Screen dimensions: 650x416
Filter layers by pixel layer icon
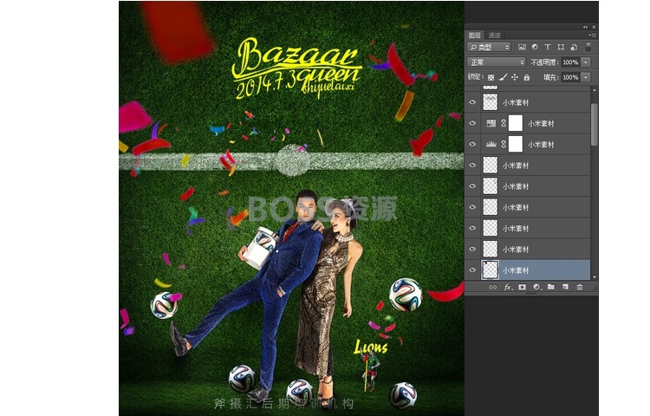pyautogui.click(x=522, y=48)
